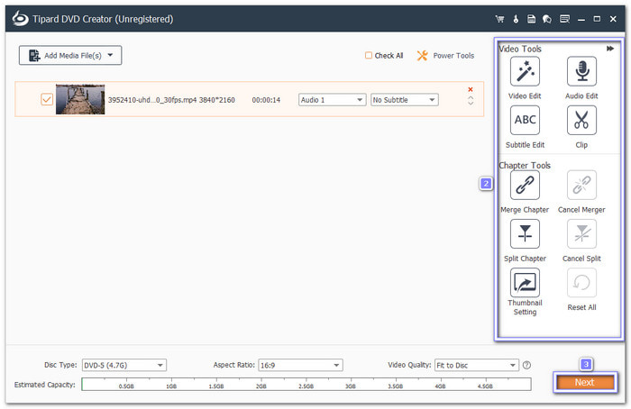
Task: Click the Add Media File(s) button
Action: point(70,56)
